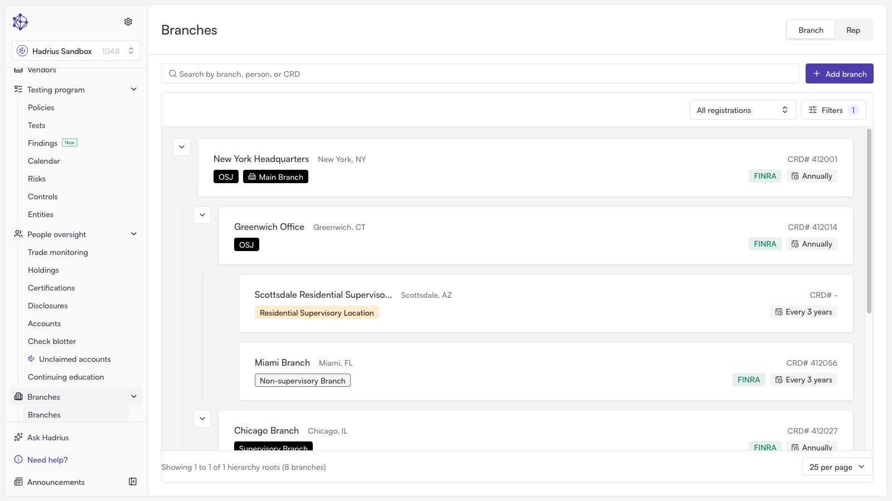This screenshot has height=501, width=892.
Task: Click CRD# 412014 on Greenwich Office
Action: (x=812, y=227)
